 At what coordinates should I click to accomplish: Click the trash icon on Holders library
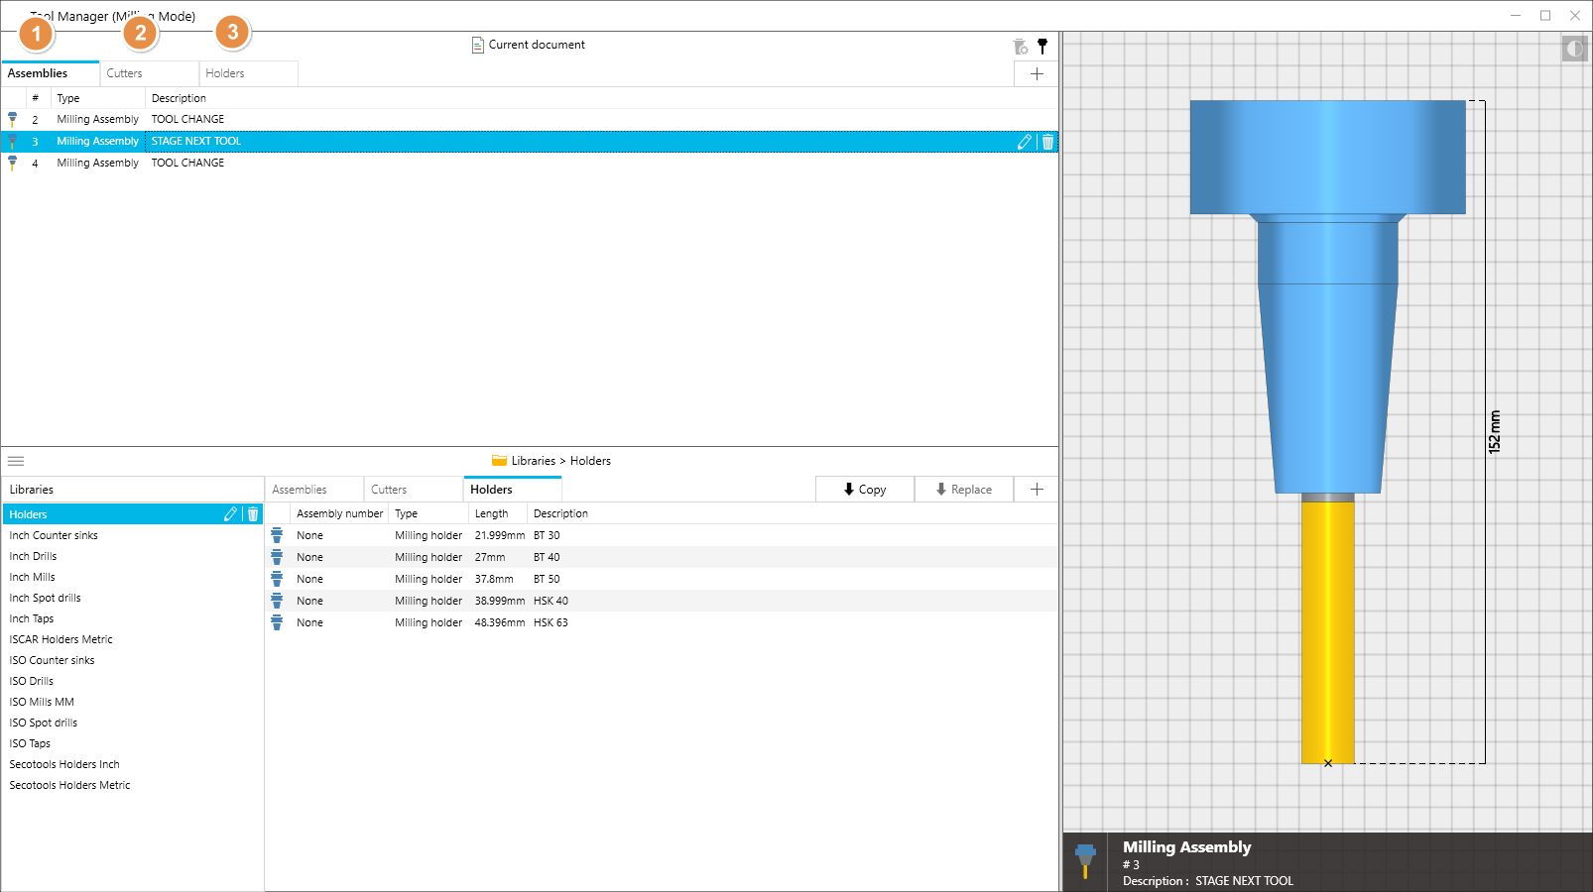click(253, 514)
